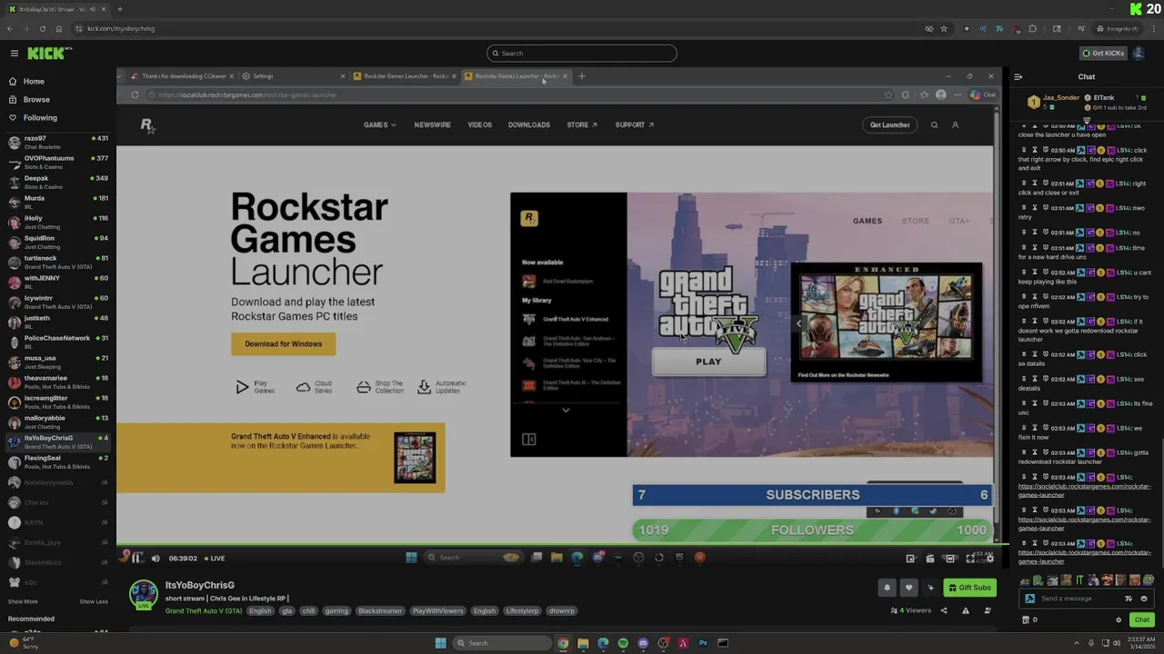
Task: Click the clip creation icon
Action: tap(930, 559)
